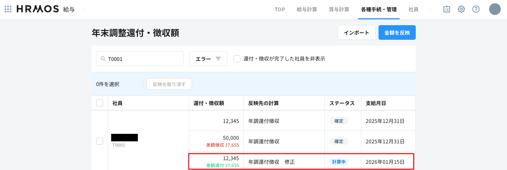This screenshot has width=507, height=170.
Task: Click the インポート button
Action: coord(356,32)
